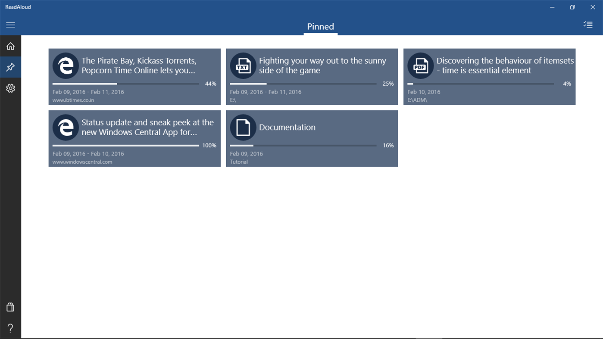
Task: Click the document icon on the Documentation tile
Action: coord(243,127)
